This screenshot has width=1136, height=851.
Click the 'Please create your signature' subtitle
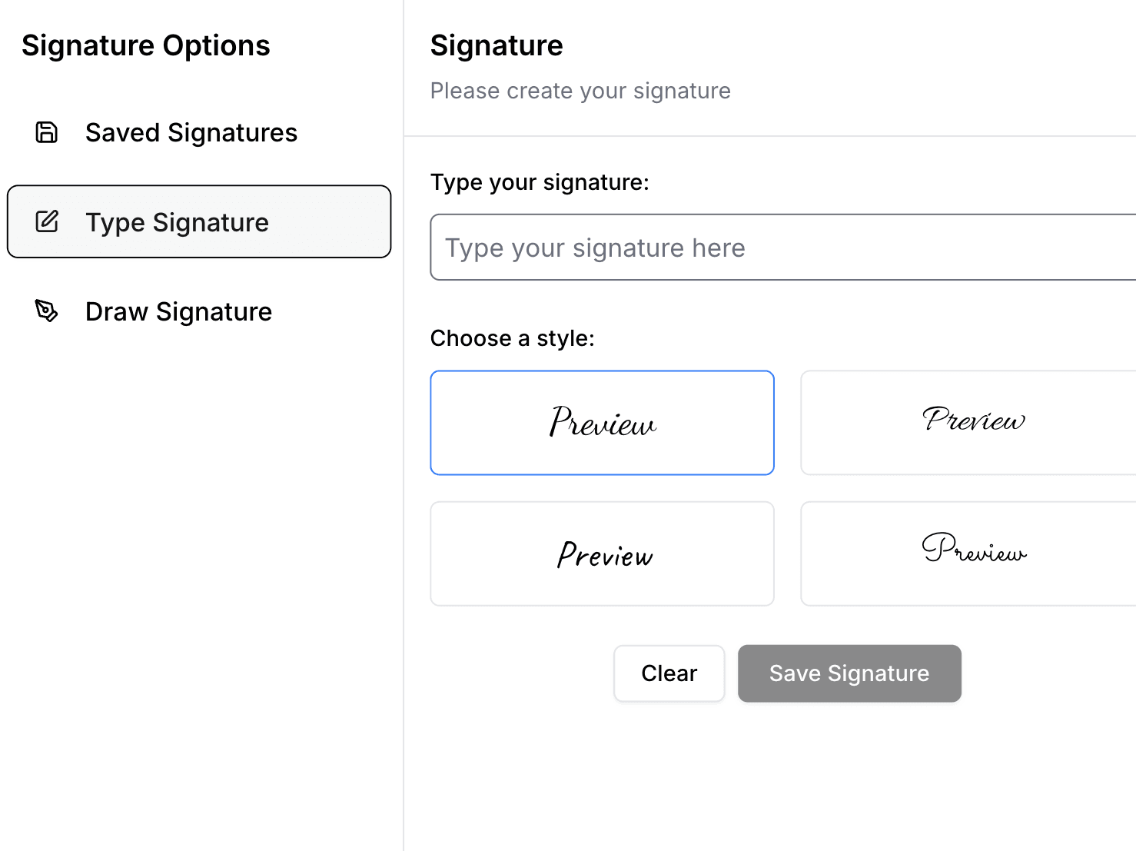tap(580, 91)
